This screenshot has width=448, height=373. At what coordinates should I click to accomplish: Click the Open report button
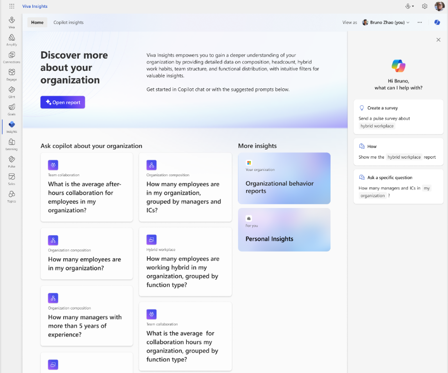point(63,102)
